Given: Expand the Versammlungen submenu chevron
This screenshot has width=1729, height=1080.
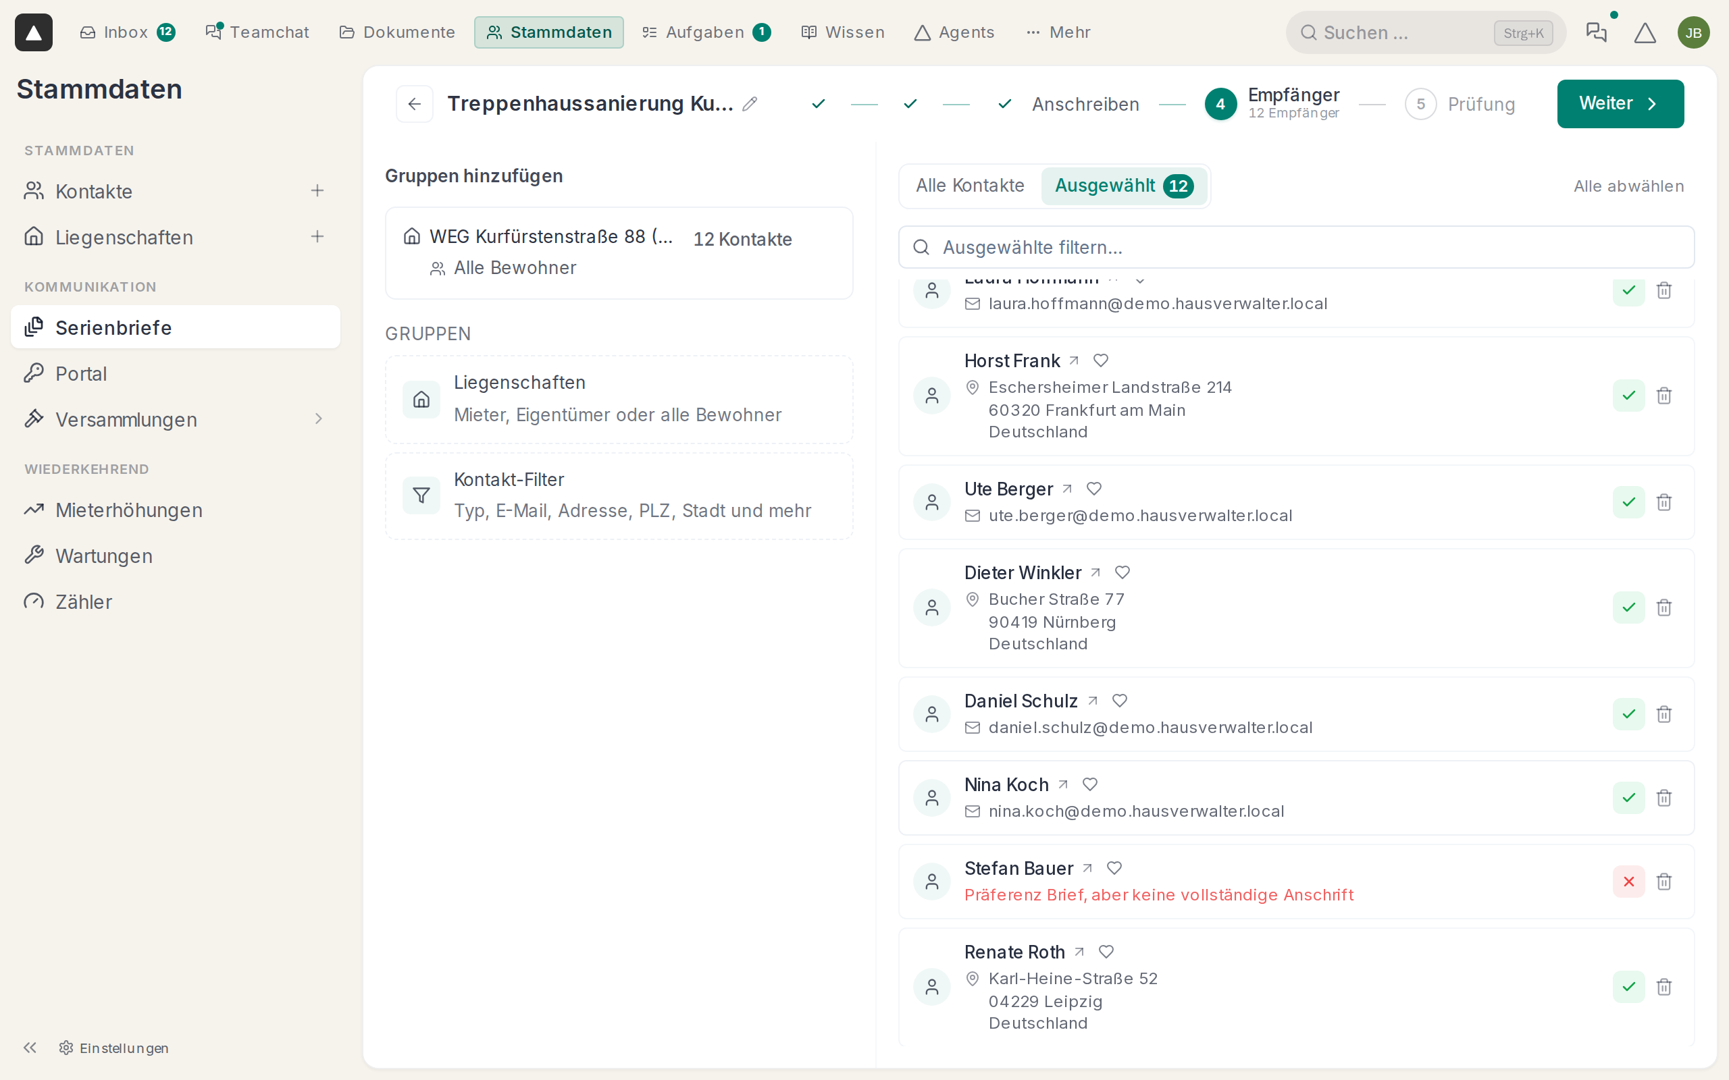Looking at the screenshot, I should click(x=319, y=419).
